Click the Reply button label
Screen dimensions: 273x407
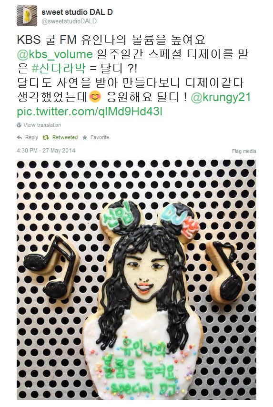(31, 138)
